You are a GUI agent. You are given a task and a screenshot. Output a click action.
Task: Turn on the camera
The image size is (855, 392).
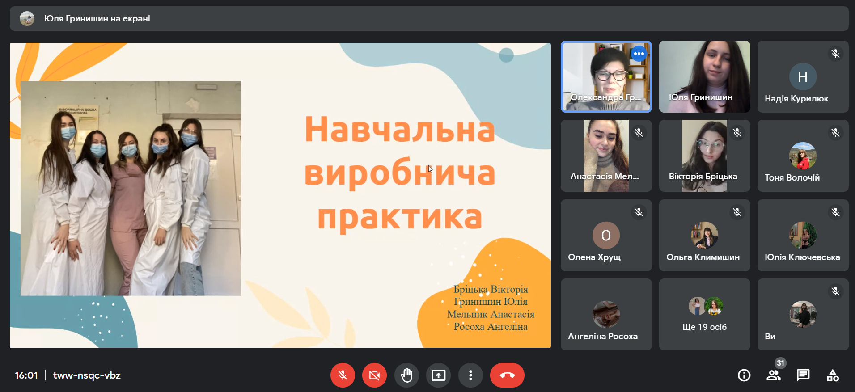(x=374, y=375)
